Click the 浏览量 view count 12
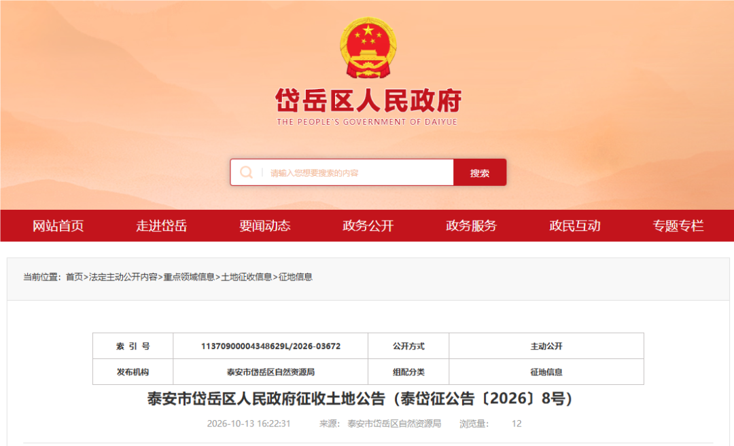The height and width of the screenshot is (446, 734). pos(490,424)
